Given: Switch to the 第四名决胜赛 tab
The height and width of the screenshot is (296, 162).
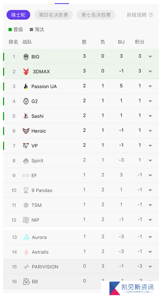Looking at the screenshot, I should click(54, 15).
